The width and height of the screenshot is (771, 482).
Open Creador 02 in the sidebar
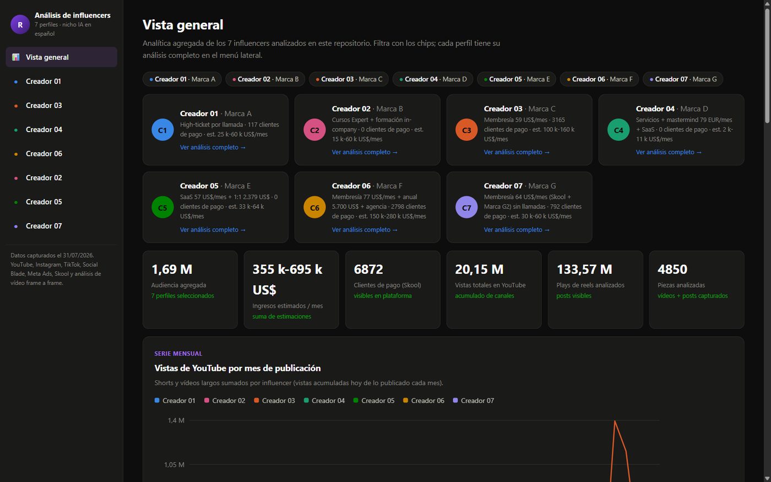[61, 178]
